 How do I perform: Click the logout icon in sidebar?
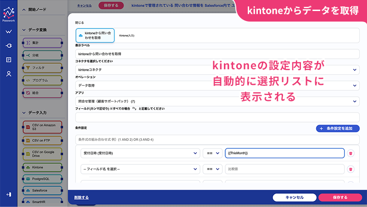click(9, 195)
